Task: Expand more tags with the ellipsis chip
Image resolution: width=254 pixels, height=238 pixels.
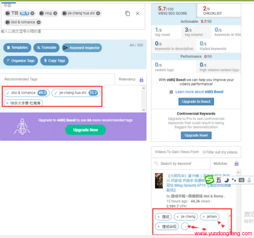Action: (185, 227)
